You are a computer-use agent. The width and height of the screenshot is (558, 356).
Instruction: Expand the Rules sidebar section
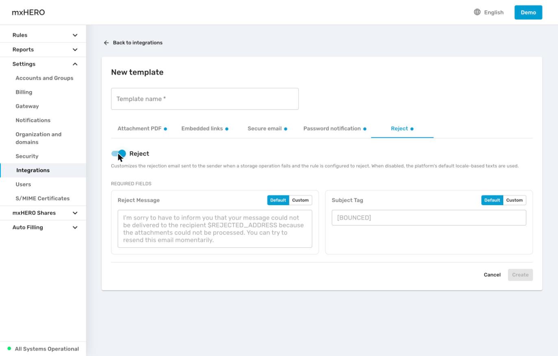pyautogui.click(x=43, y=35)
